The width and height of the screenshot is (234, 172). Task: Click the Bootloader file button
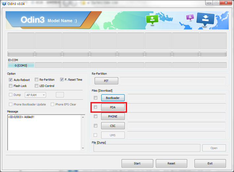[x=113, y=98]
